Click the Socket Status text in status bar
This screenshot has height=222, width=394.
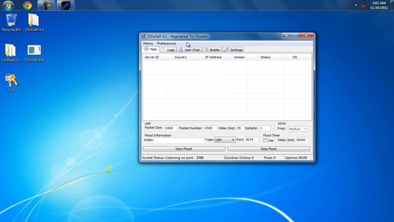click(x=173, y=158)
